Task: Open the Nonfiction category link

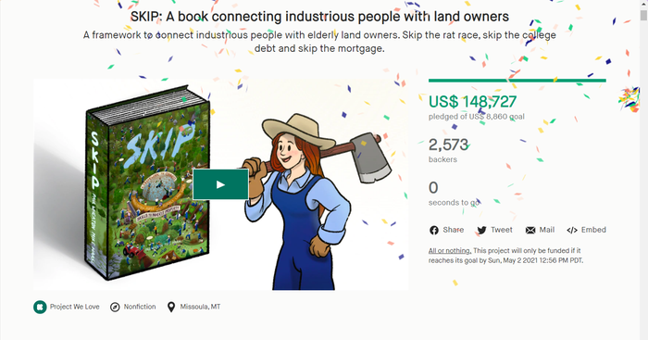Action: pyautogui.click(x=140, y=307)
